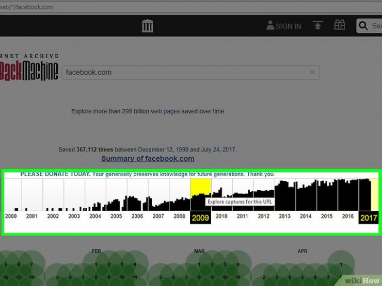Select year 2011 on the timeline
This screenshot has width=382, height=286.
243,216
